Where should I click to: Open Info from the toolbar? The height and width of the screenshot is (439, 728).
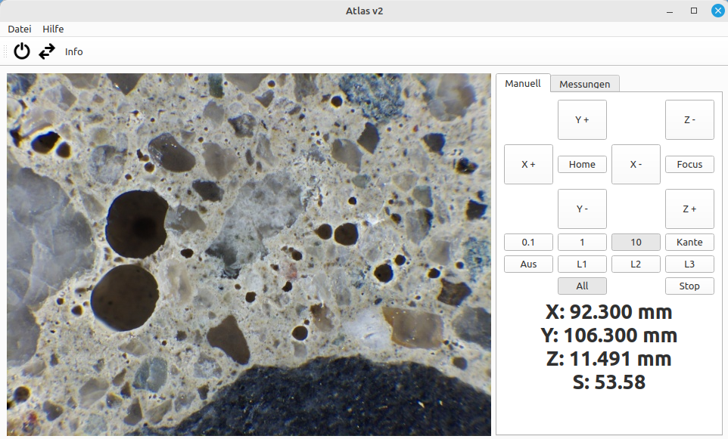pos(74,52)
